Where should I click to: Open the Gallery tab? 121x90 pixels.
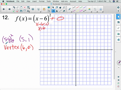(x=118, y=22)
